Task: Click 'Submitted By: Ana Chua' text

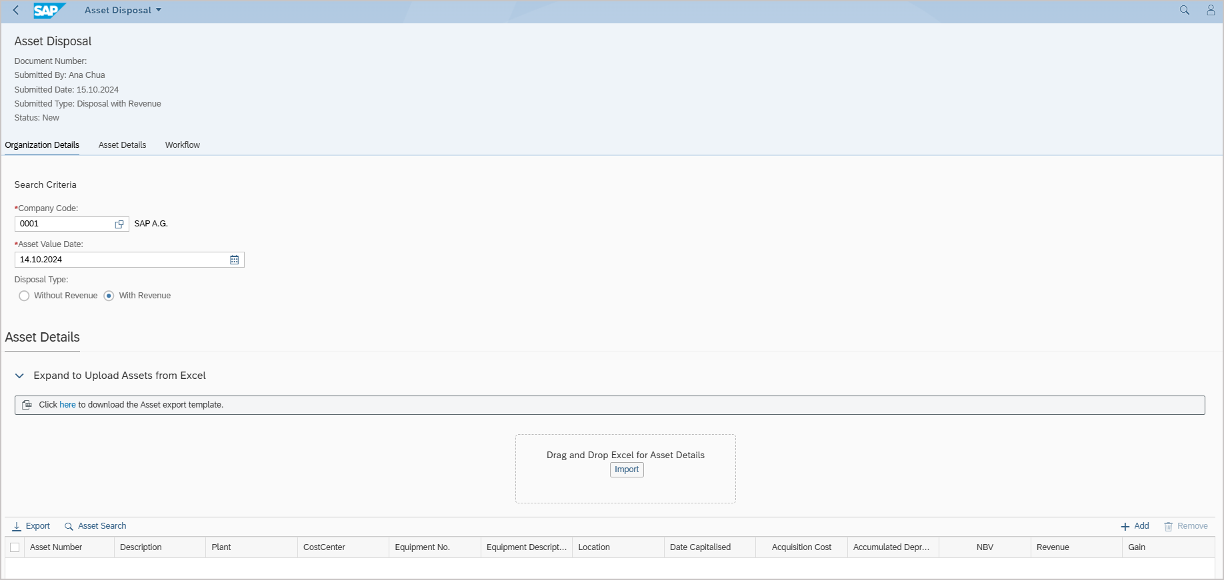Action: 60,75
